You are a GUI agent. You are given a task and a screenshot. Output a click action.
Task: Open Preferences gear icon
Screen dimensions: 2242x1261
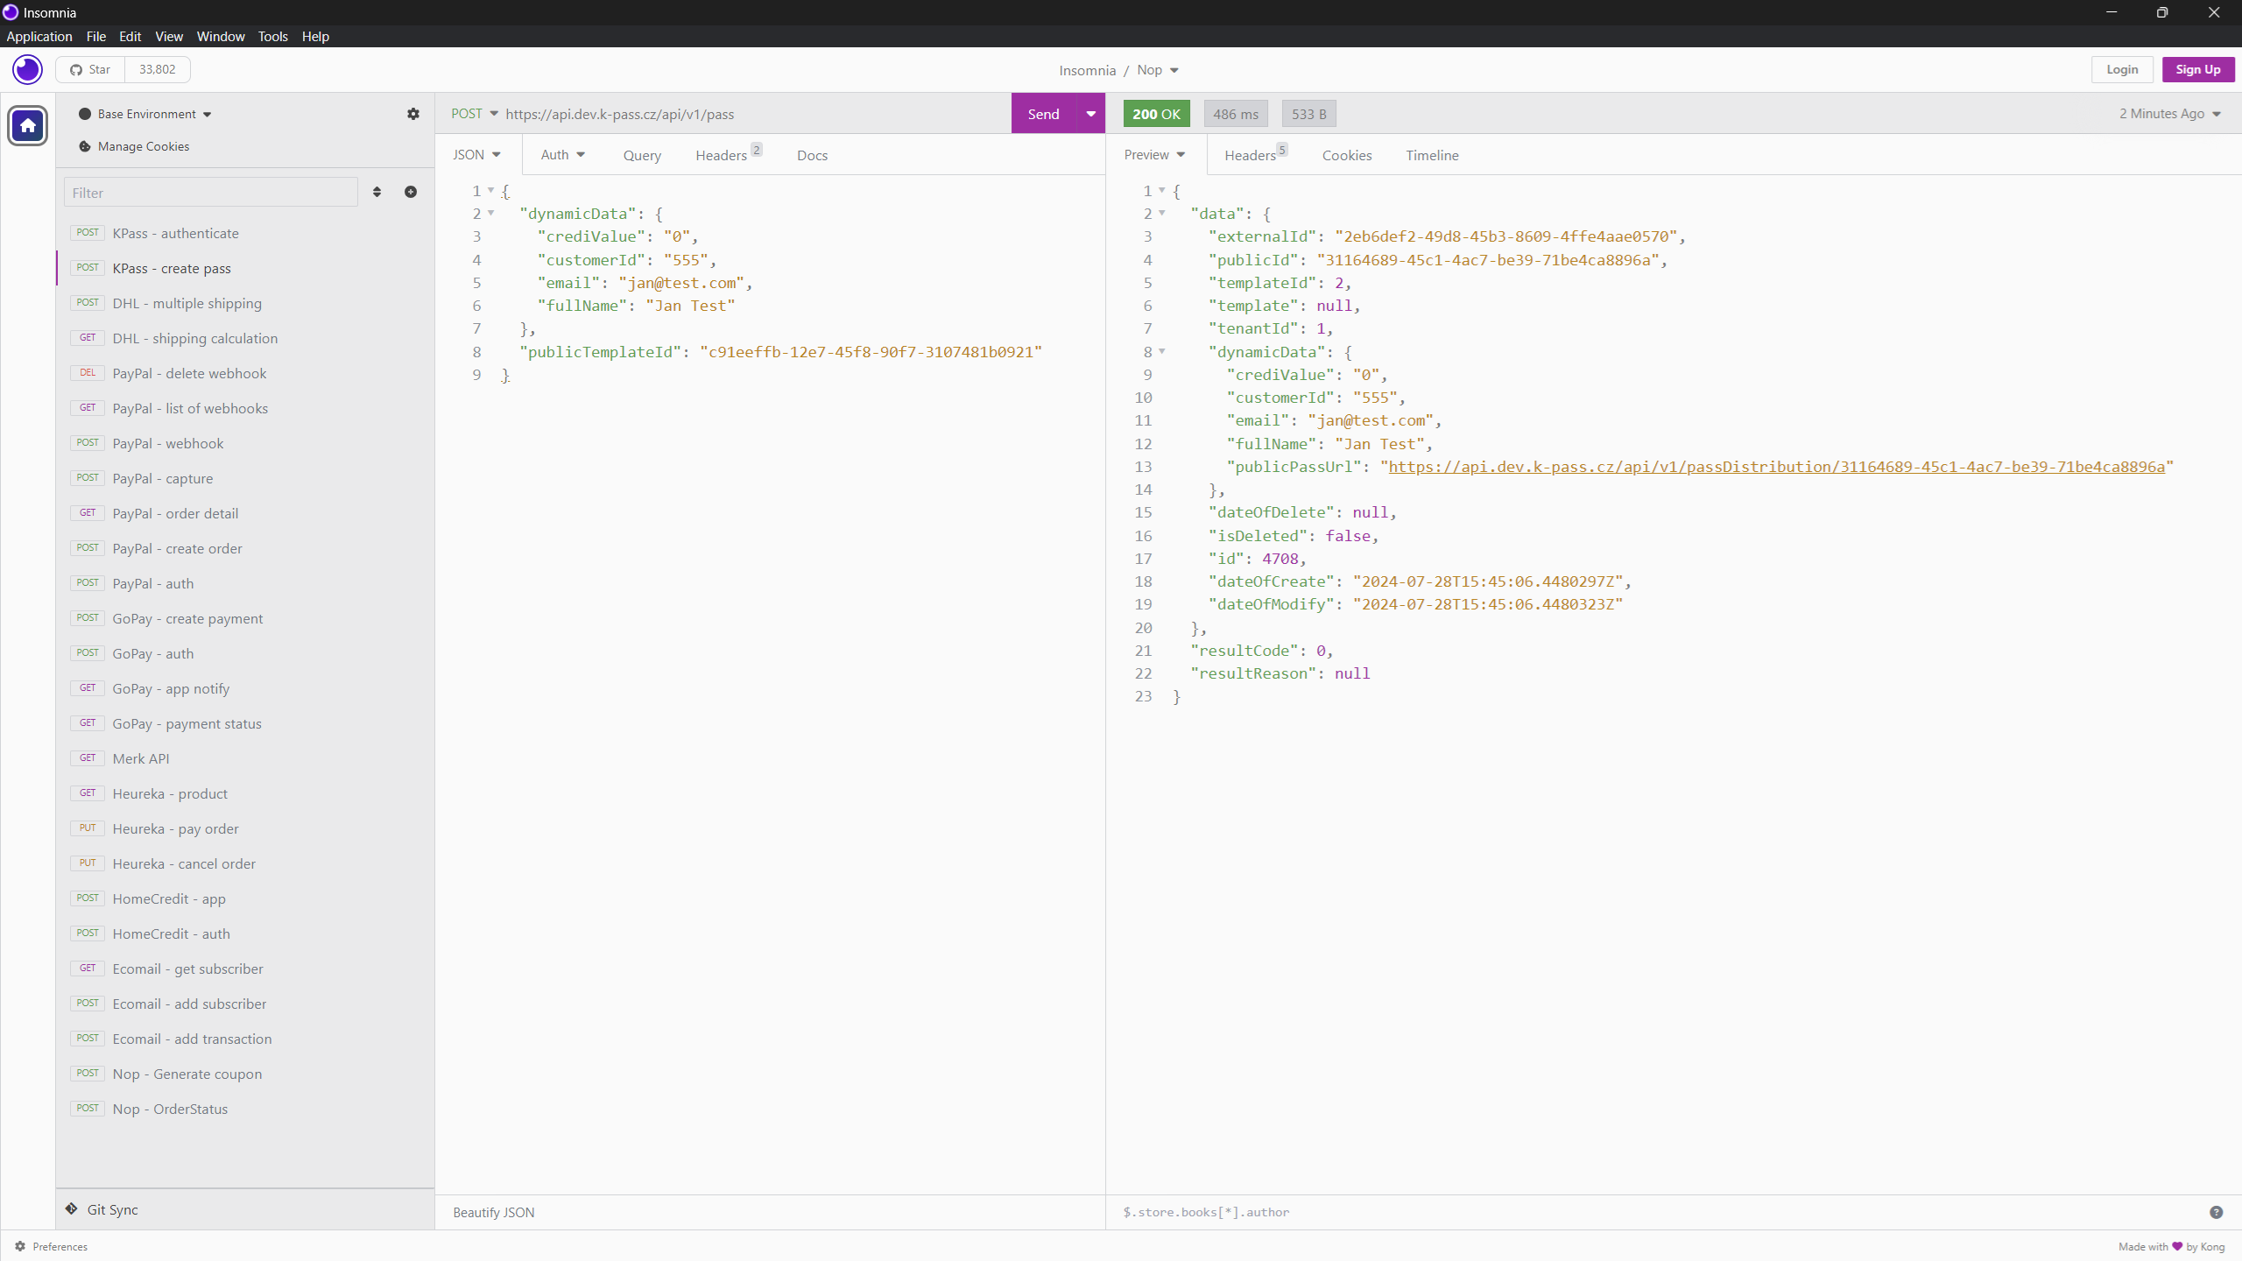pos(19,1246)
